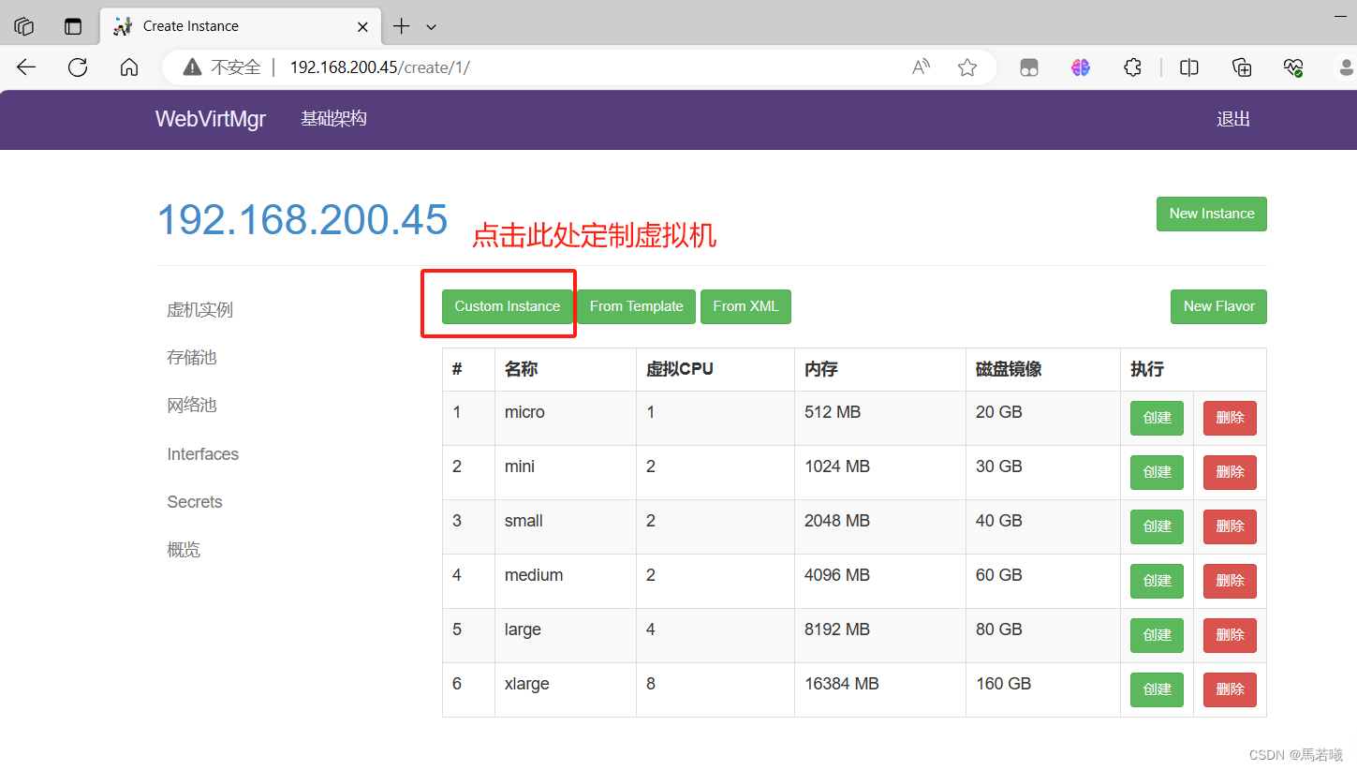This screenshot has width=1357, height=770.
Task: Open Interfaces in the sidebar
Action: tap(203, 454)
